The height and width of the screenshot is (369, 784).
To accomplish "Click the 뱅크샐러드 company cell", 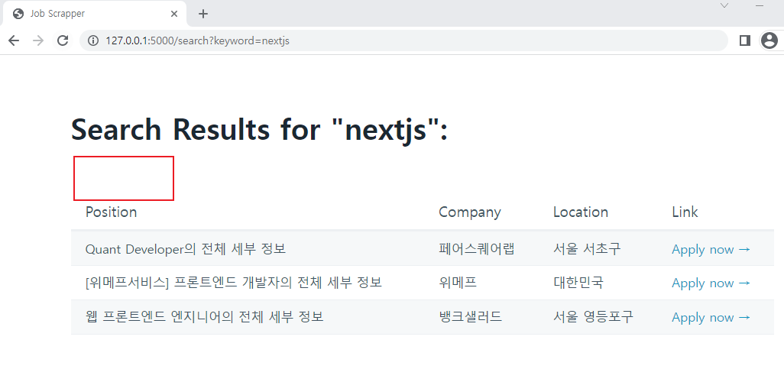I will coord(470,317).
